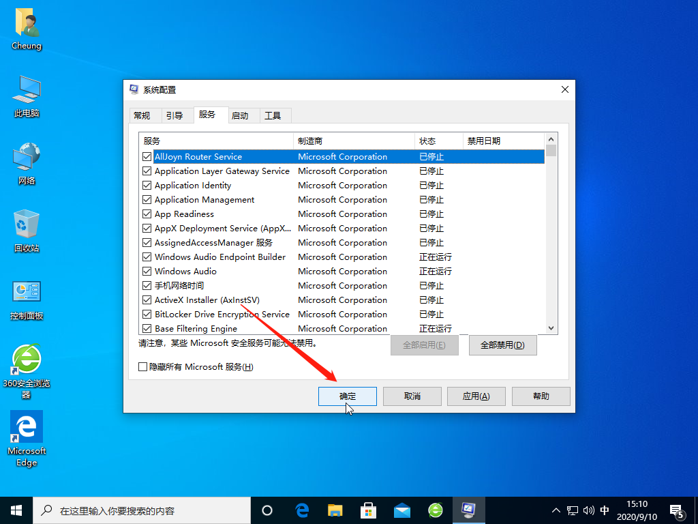Show hidden system tray icons chevron

pyautogui.click(x=556, y=510)
